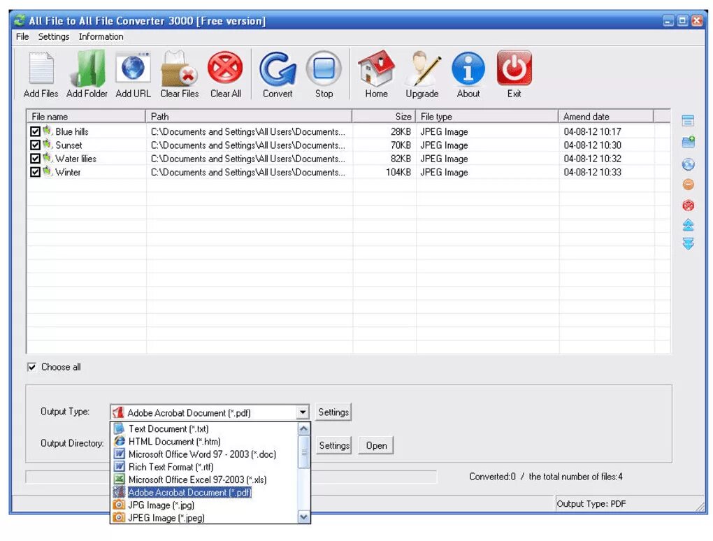
Task: Click the conversion progress bar
Action: pos(231,477)
